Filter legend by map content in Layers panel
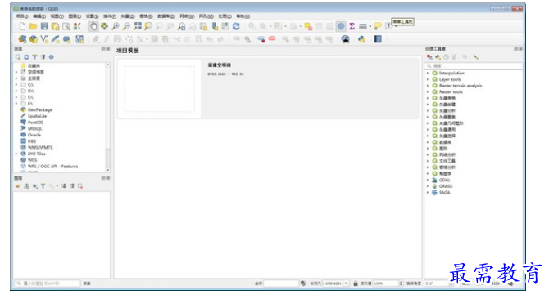Image resolution: width=549 pixels, height=299 pixels. coord(43,186)
